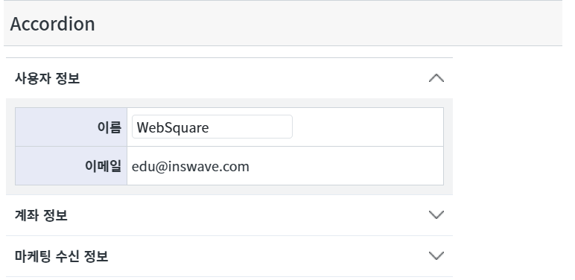Screen dimensions: 575x280
Task: Toggle the 사용자 정보 accordion header
Action: [229, 78]
